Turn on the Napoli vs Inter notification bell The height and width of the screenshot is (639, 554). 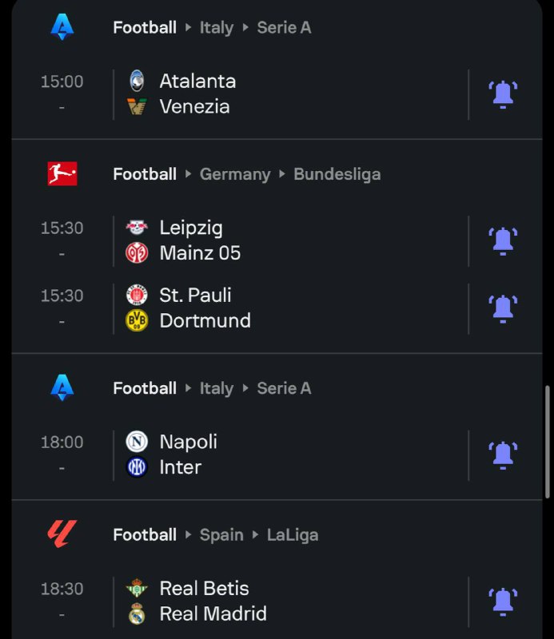[x=503, y=455]
